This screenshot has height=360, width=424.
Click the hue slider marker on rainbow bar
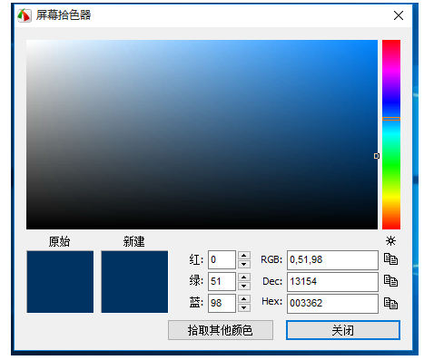(391, 119)
